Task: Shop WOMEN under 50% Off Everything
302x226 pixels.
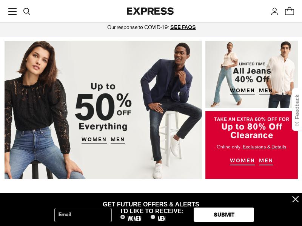Action: pos(94,140)
